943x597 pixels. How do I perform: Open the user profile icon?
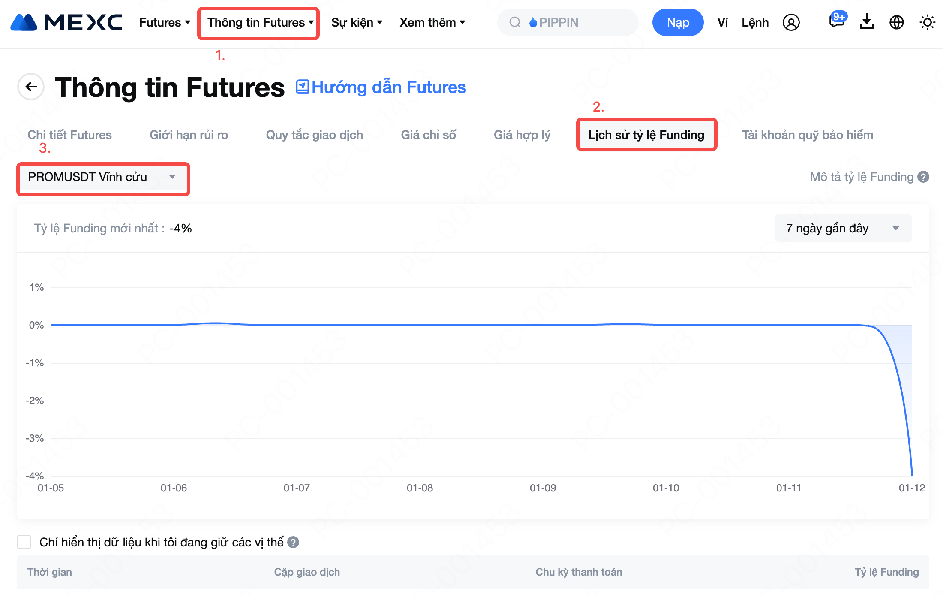pos(791,22)
